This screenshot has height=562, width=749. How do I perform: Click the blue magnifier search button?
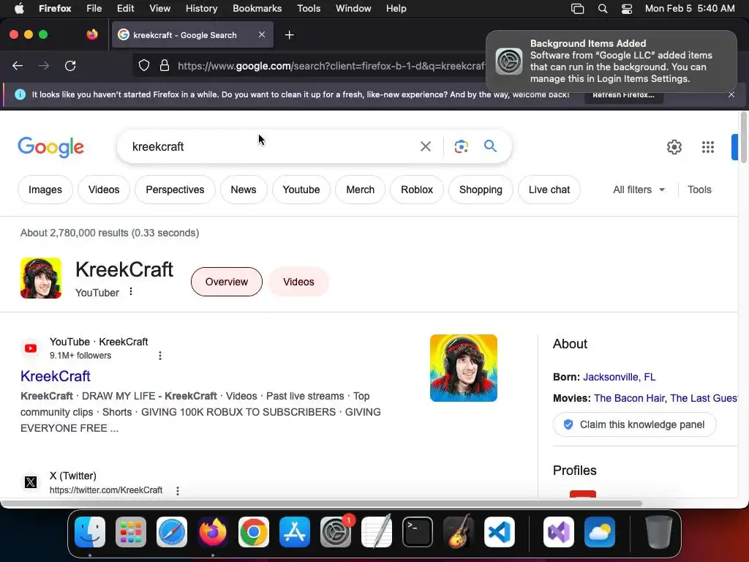490,146
